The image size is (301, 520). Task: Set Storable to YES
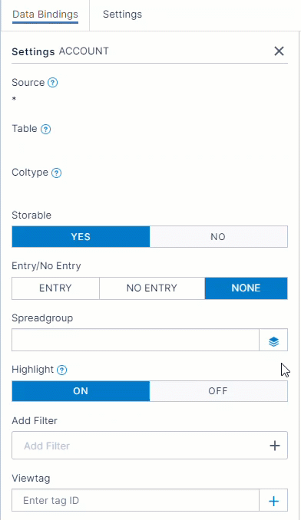81,237
